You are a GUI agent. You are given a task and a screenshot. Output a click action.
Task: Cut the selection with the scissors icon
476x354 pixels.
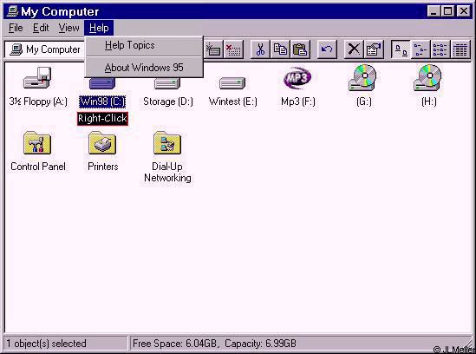pyautogui.click(x=260, y=49)
